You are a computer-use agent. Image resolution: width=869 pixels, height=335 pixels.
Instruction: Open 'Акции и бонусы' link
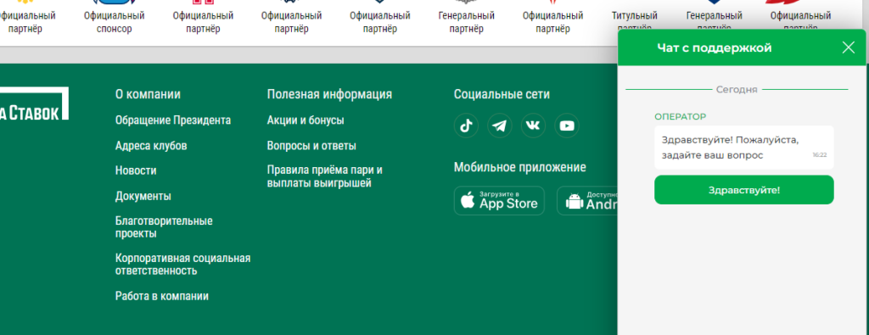[x=306, y=120]
